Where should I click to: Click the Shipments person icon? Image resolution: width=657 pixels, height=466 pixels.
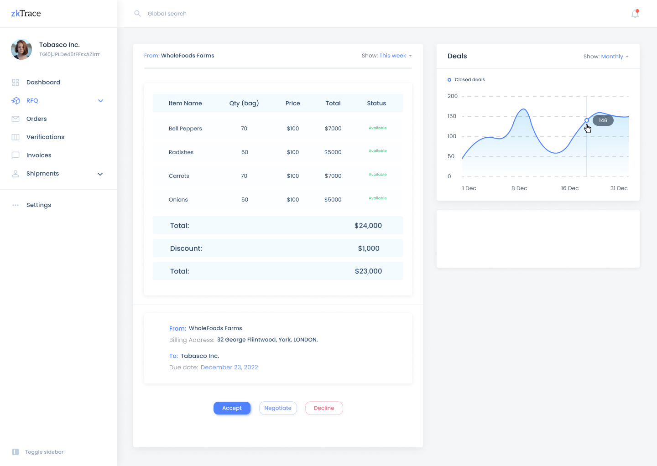coord(16,174)
